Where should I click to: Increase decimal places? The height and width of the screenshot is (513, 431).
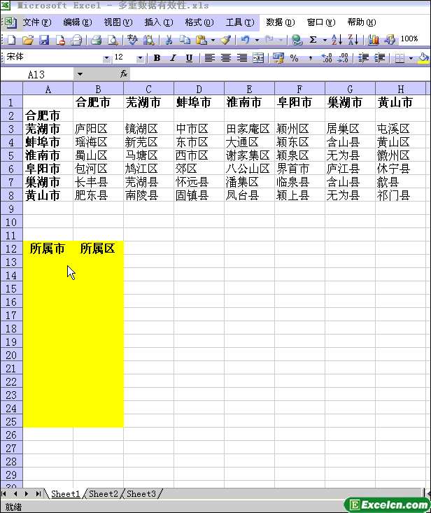click(326, 58)
